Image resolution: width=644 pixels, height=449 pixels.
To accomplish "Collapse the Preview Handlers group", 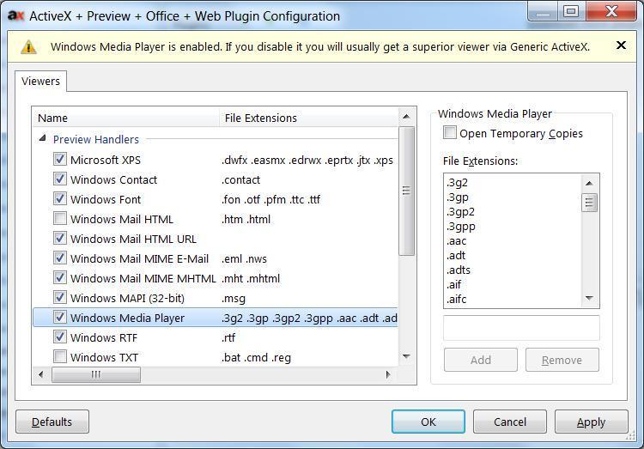I will pos(42,139).
